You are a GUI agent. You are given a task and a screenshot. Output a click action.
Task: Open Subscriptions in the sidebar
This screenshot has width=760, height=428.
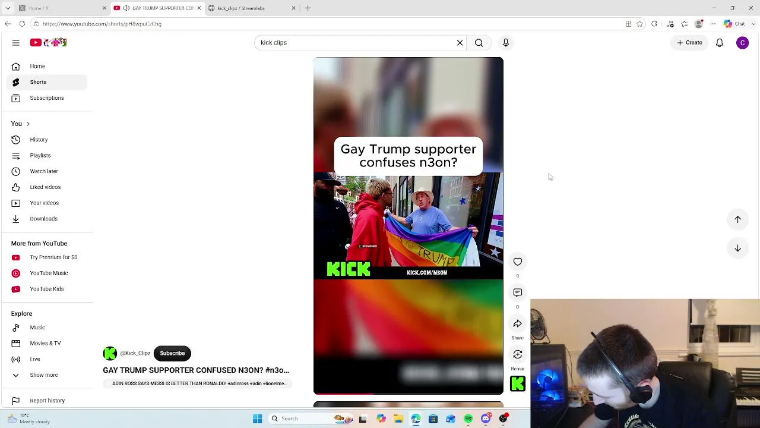click(x=47, y=98)
